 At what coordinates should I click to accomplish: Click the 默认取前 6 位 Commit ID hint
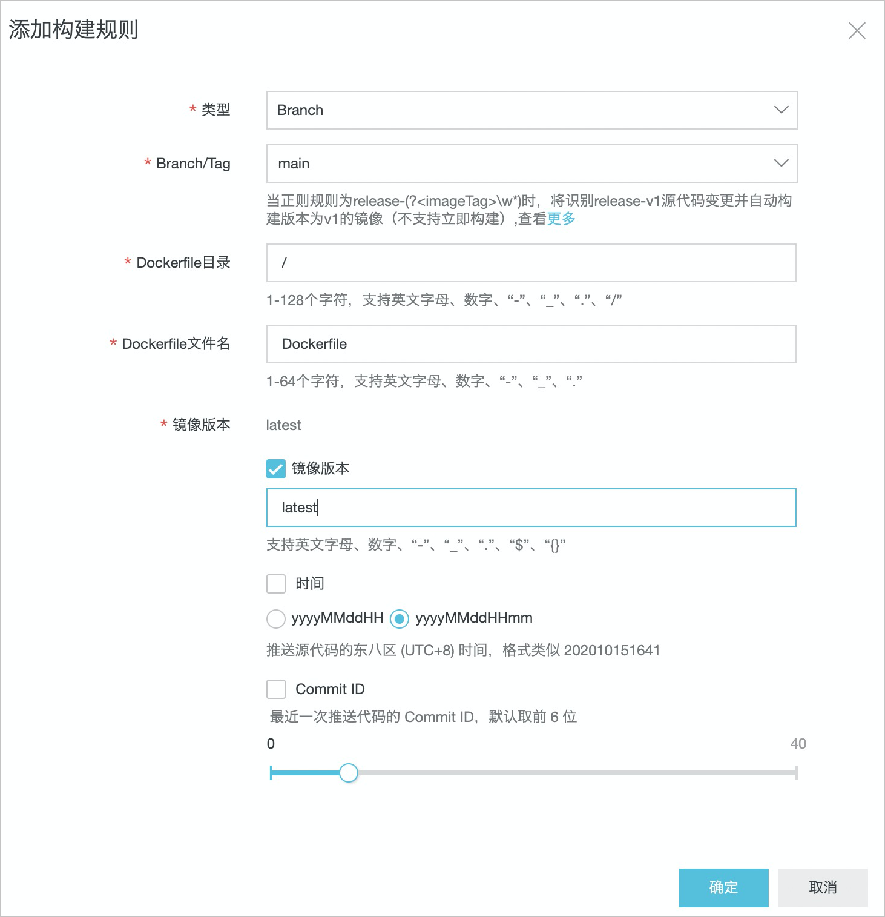[423, 717]
